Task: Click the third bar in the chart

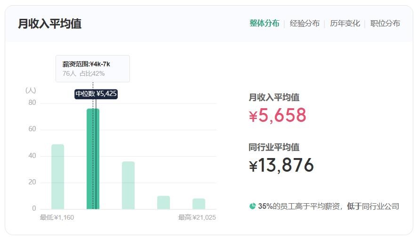Action: click(128, 185)
